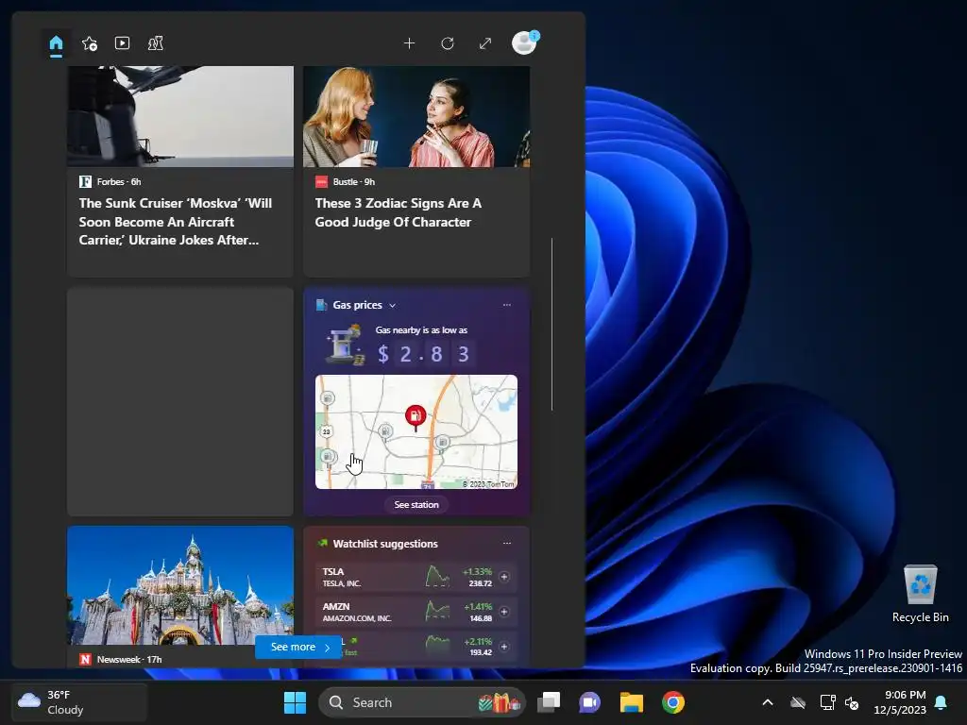Click the muted volume tray icon
Viewport: 967px width, 725px height.
click(852, 702)
